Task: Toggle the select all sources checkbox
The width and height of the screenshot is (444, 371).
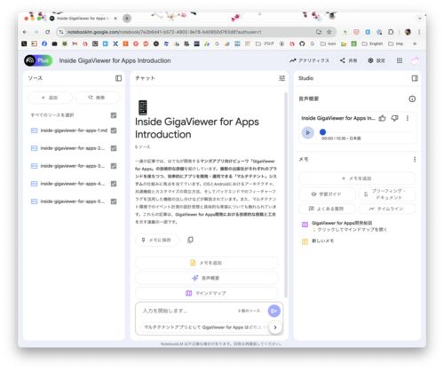Action: pyautogui.click(x=114, y=115)
